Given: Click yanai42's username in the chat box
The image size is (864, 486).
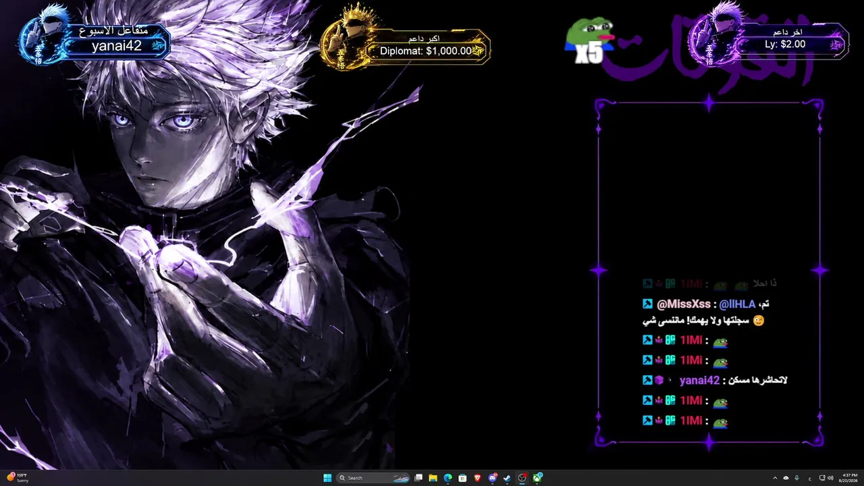Looking at the screenshot, I should (699, 380).
